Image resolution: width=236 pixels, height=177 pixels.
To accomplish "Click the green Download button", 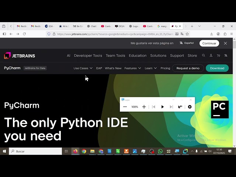I will coord(217,68).
